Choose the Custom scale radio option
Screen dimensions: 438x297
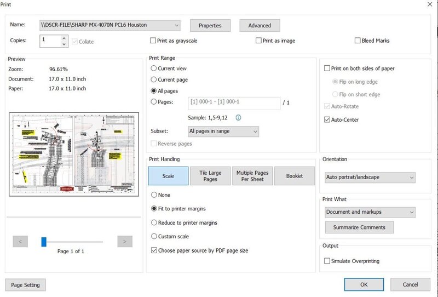[x=154, y=236]
